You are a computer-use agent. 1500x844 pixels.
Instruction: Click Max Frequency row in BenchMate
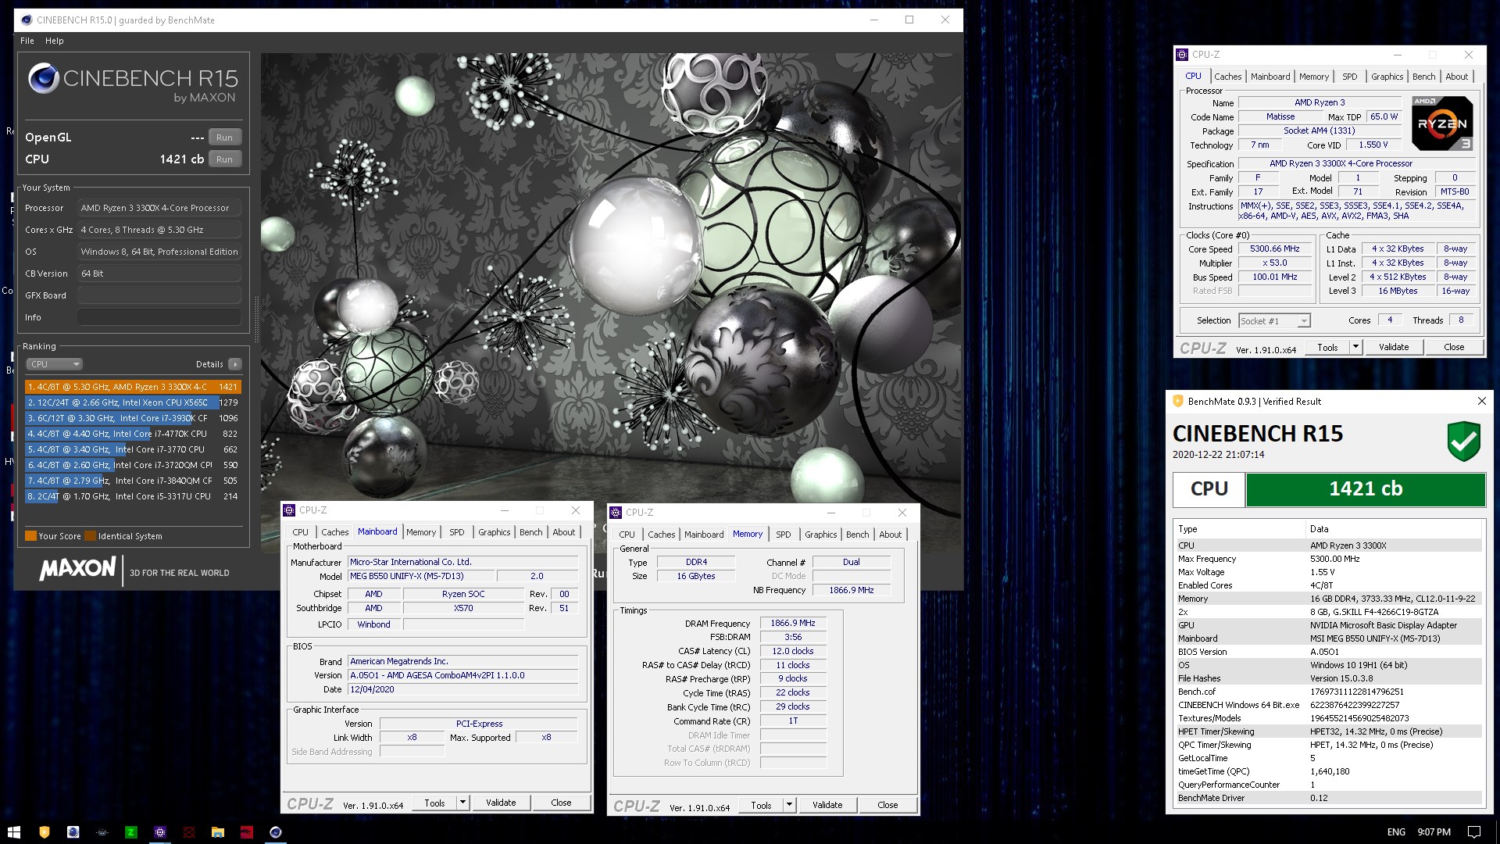(1329, 559)
